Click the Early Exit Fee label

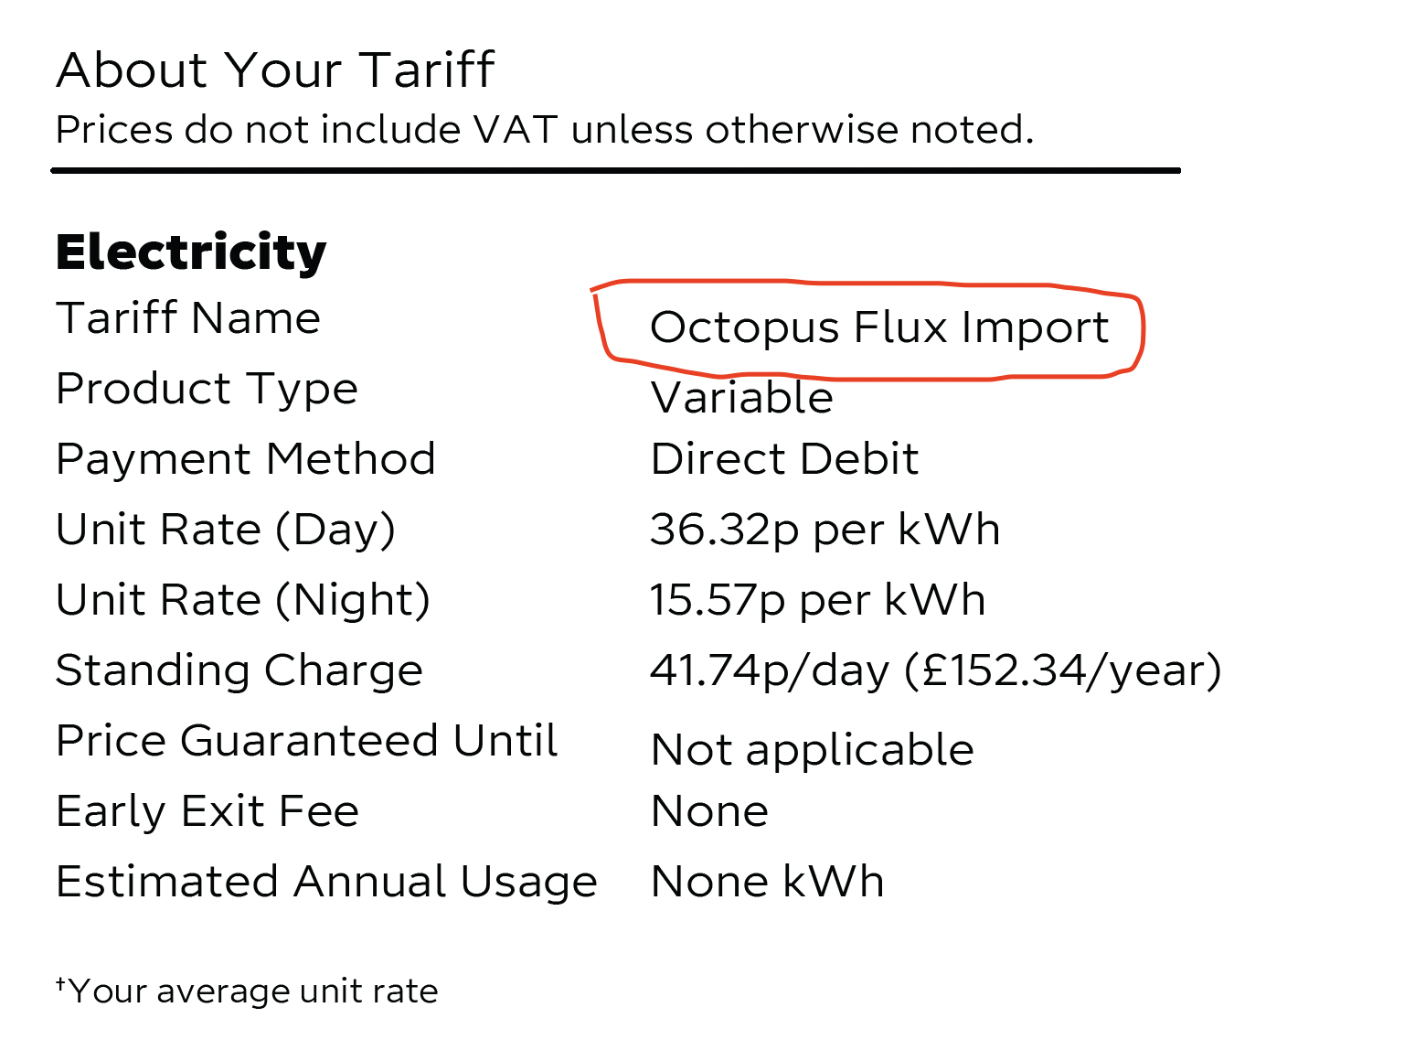pos(207,811)
